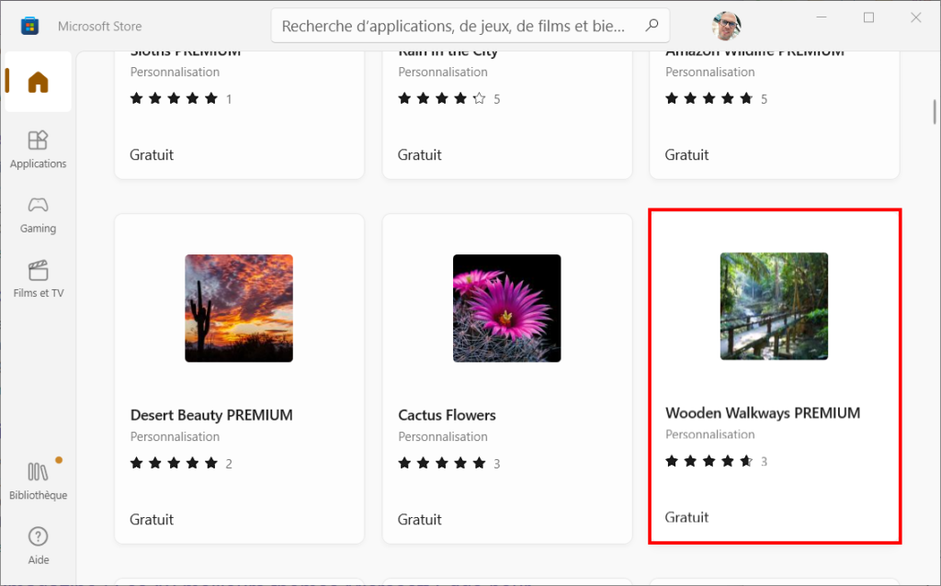Click the Cactus Flowers title
The width and height of the screenshot is (941, 586).
coord(447,415)
